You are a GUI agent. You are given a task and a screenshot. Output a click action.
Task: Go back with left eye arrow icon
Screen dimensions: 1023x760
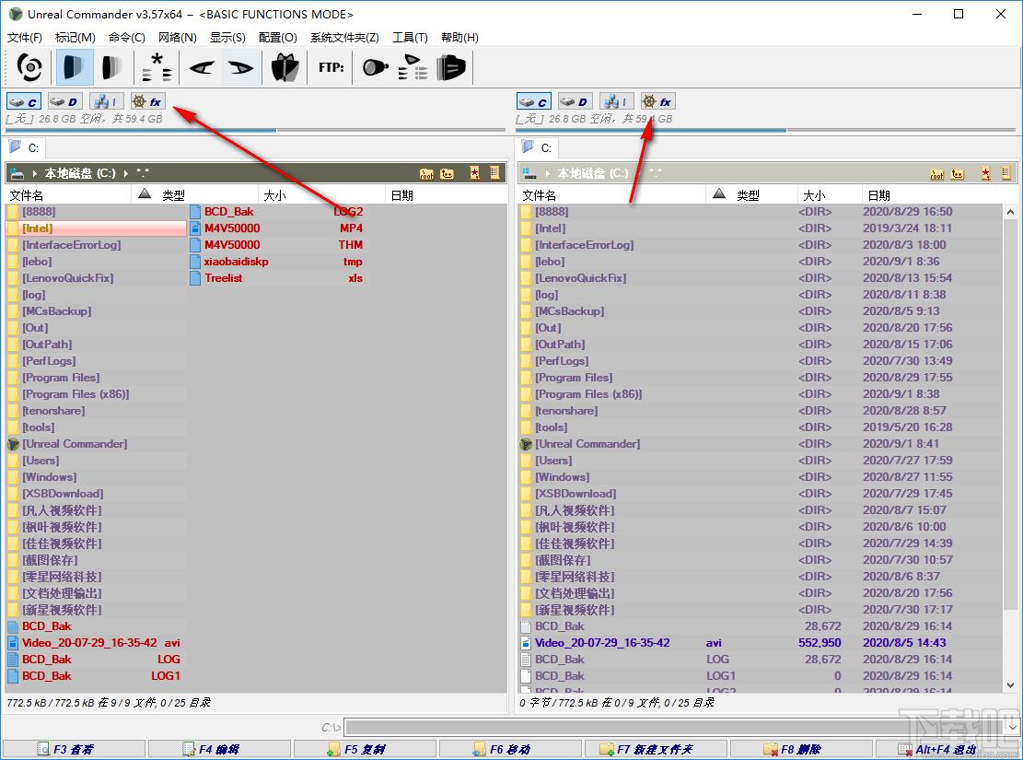pyautogui.click(x=202, y=67)
